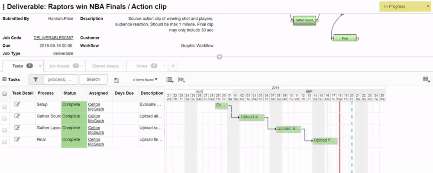433x173 pixels.
Task: Click the filter funnel icon in Tasks
Action: pos(36,80)
